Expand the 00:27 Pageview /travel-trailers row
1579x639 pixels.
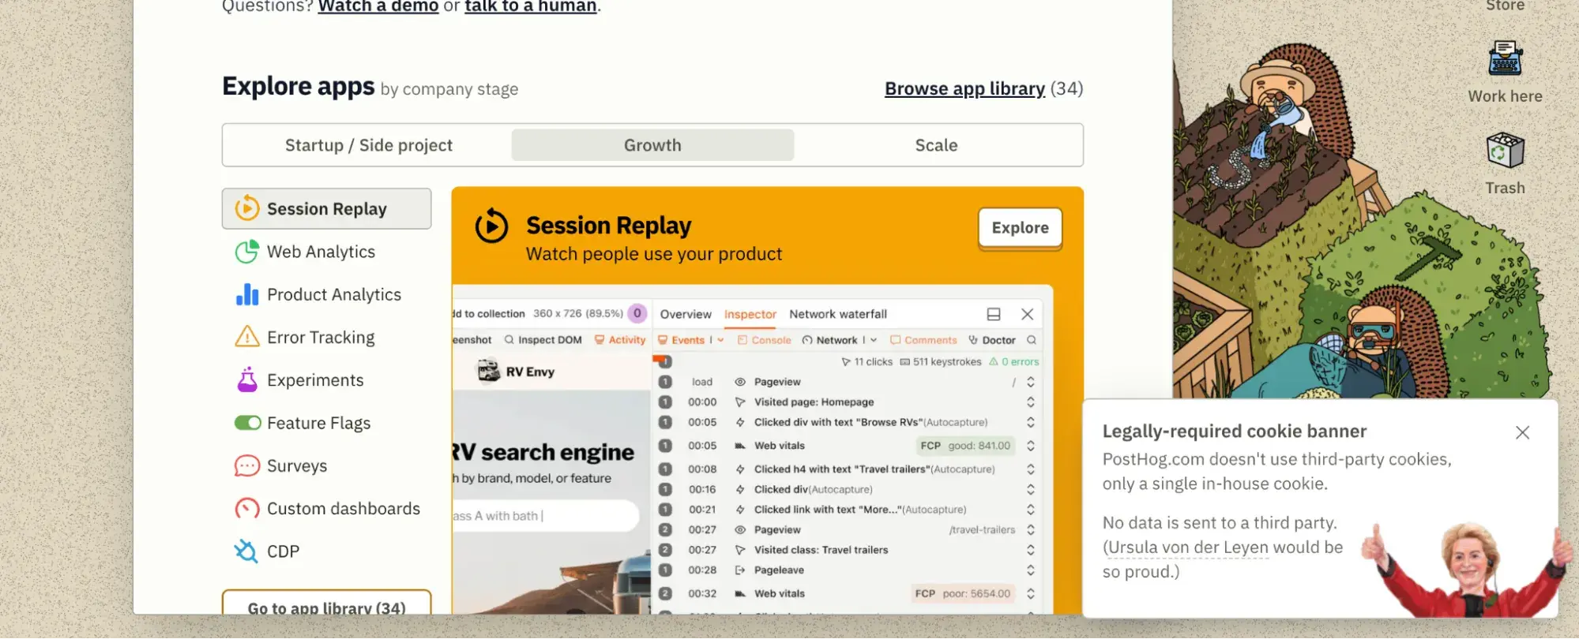click(1031, 530)
